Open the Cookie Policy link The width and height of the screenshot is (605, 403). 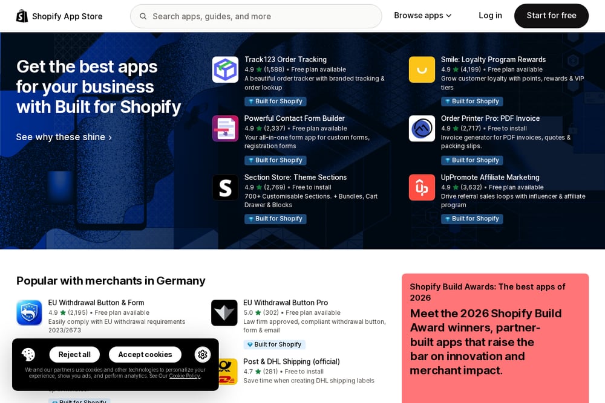click(185, 376)
